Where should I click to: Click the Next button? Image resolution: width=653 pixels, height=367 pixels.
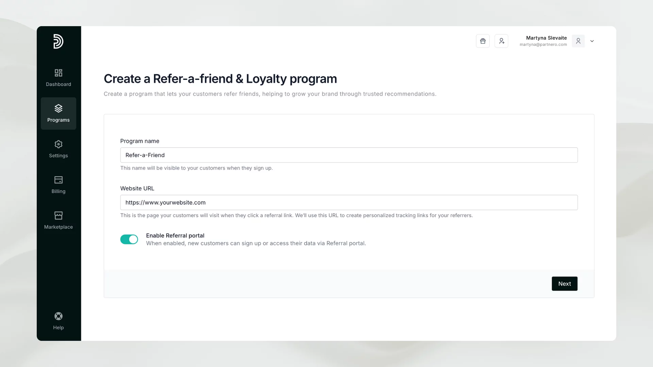(565, 283)
